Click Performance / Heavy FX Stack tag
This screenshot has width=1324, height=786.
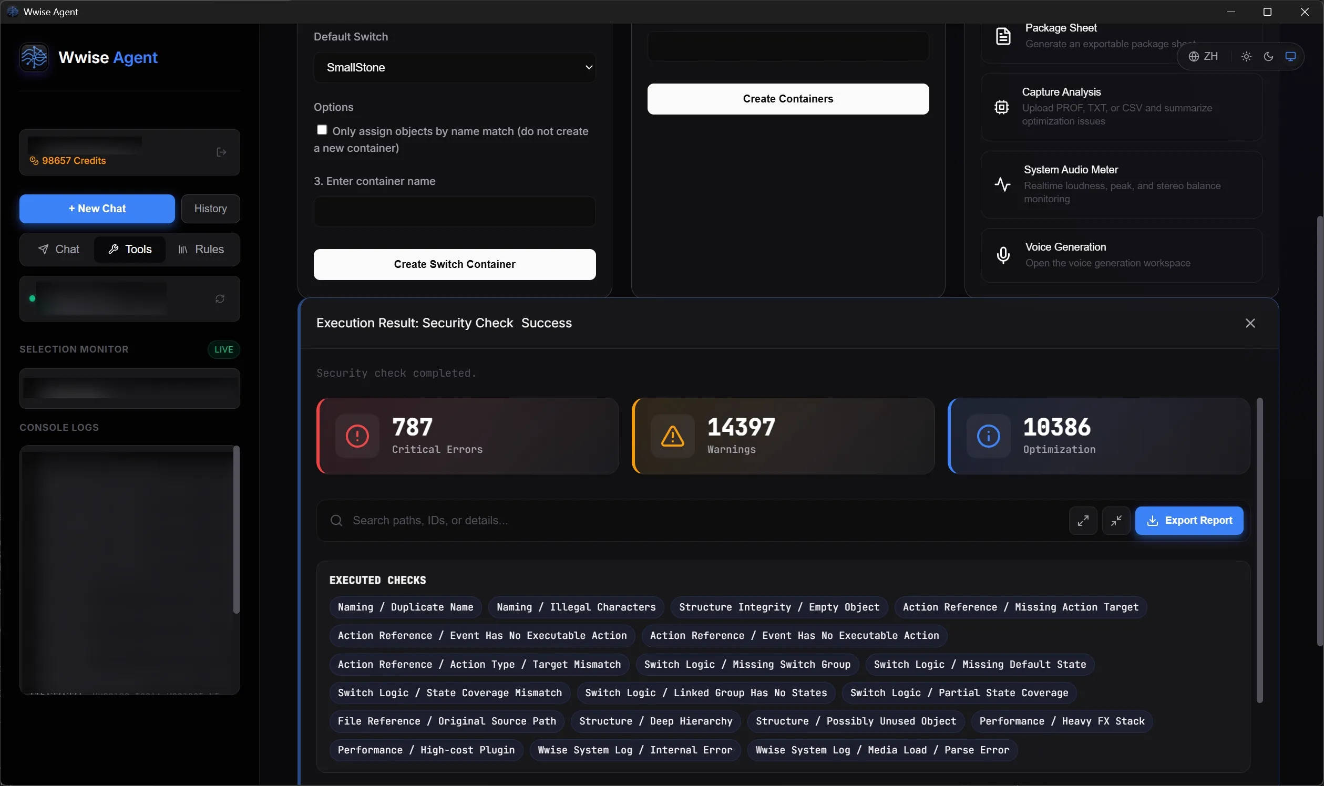click(1062, 721)
